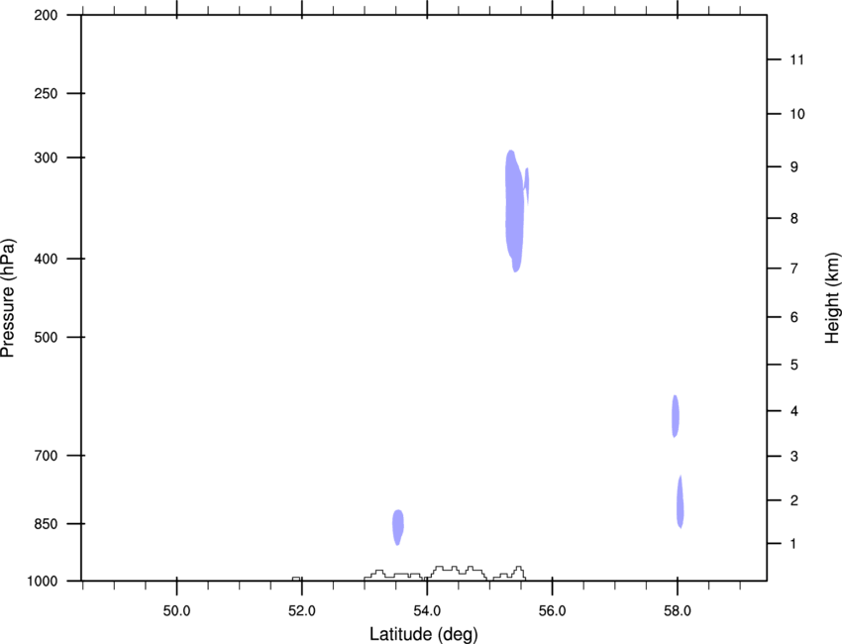Click pressure tick label 850
Screen dimensions: 842x644
point(46,524)
